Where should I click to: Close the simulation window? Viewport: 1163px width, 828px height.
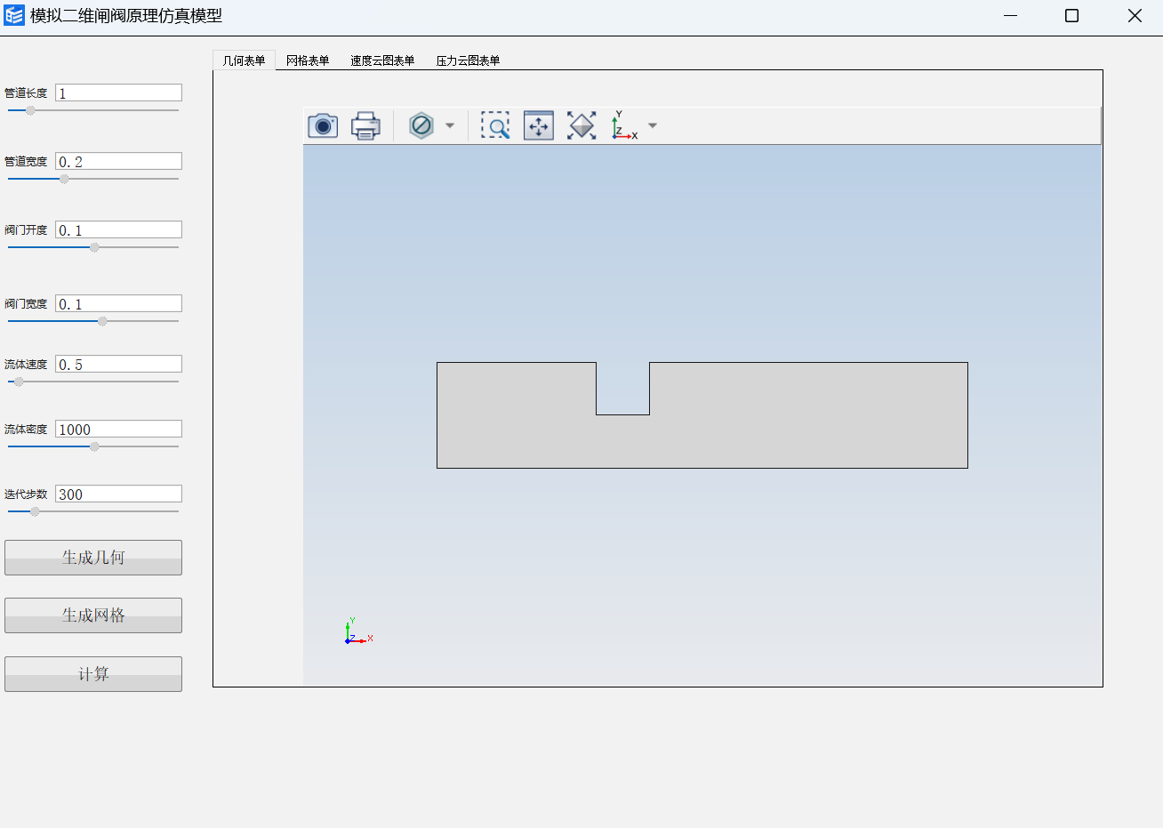click(1135, 15)
